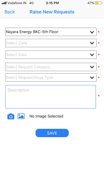
Task: Tap the No Image Selected label
Action: point(46,116)
